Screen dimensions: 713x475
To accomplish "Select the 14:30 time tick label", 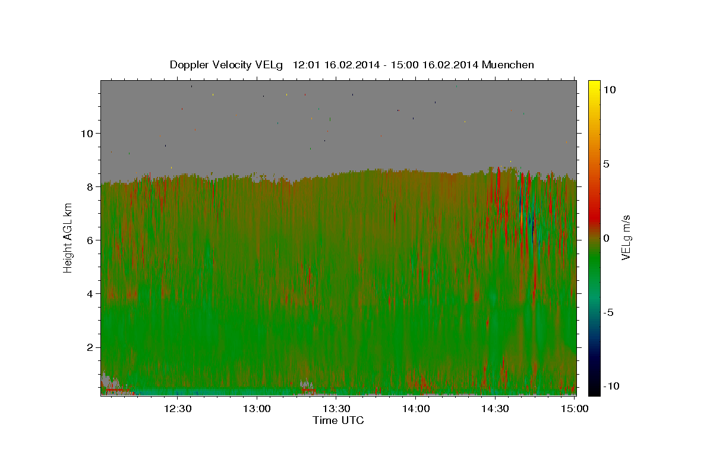I will click(495, 408).
